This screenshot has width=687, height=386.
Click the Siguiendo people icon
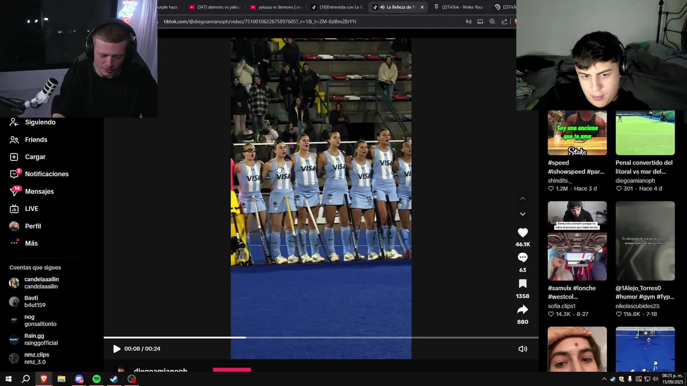coord(14,122)
